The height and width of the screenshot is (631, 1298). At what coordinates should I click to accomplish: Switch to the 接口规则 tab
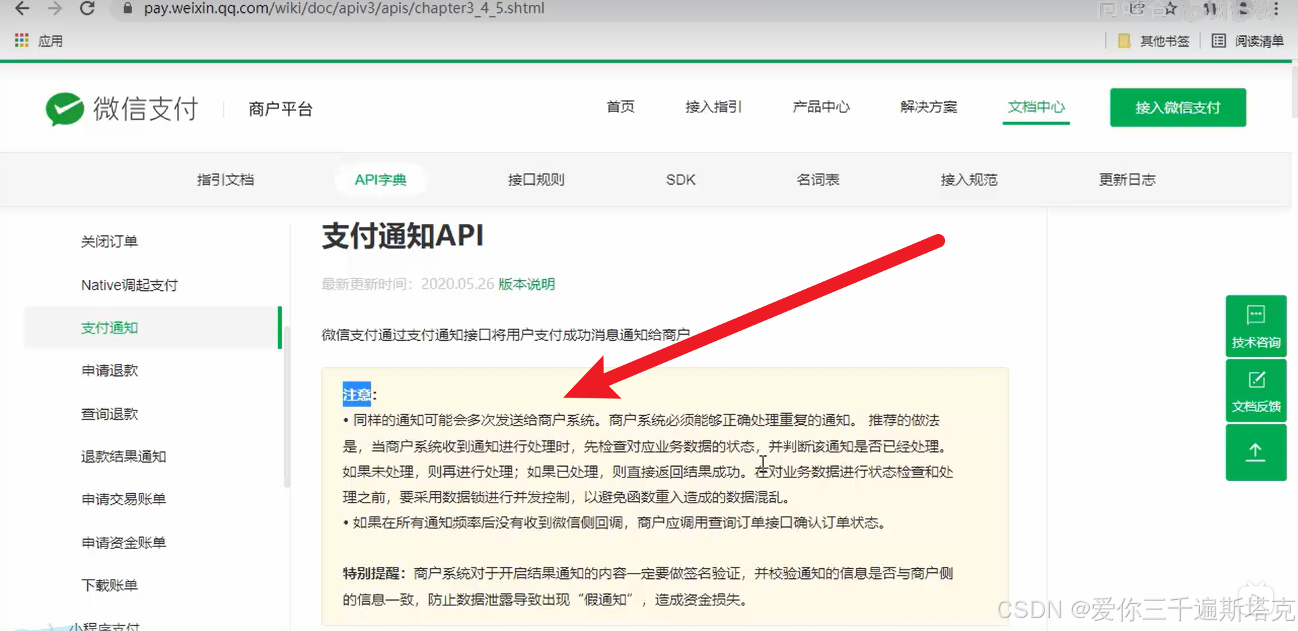coord(536,180)
